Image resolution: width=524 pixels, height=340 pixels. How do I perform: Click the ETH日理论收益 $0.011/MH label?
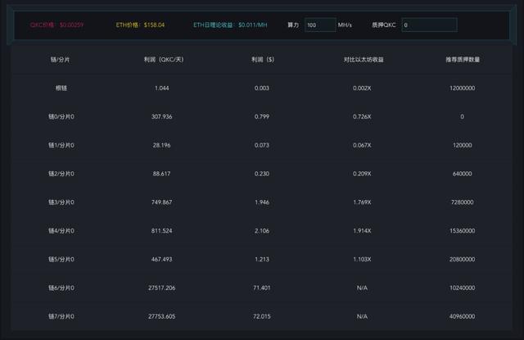point(230,25)
